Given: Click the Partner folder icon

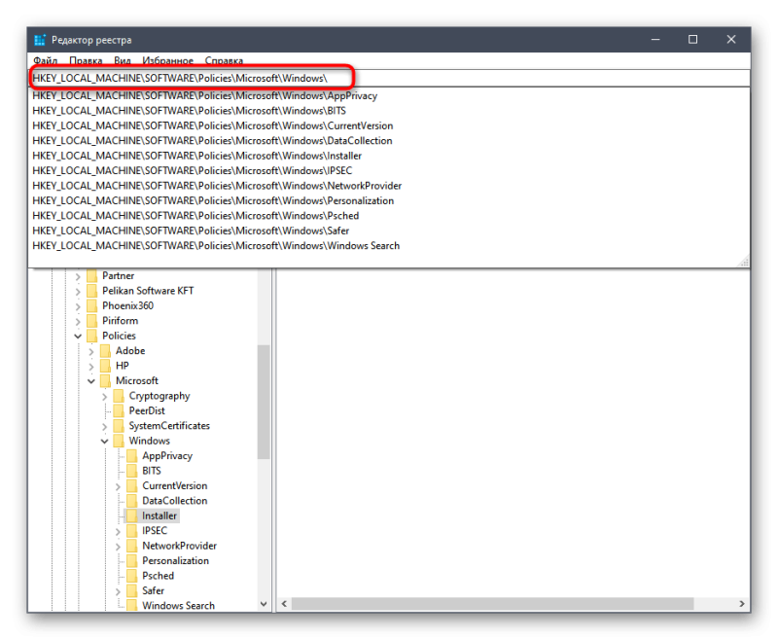Looking at the screenshot, I should tap(91, 276).
